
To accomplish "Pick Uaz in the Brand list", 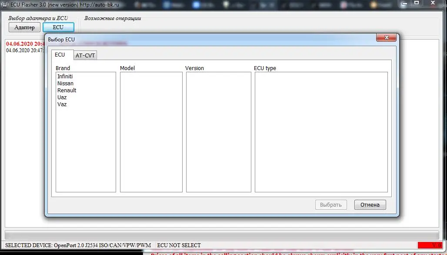I will coord(62,97).
